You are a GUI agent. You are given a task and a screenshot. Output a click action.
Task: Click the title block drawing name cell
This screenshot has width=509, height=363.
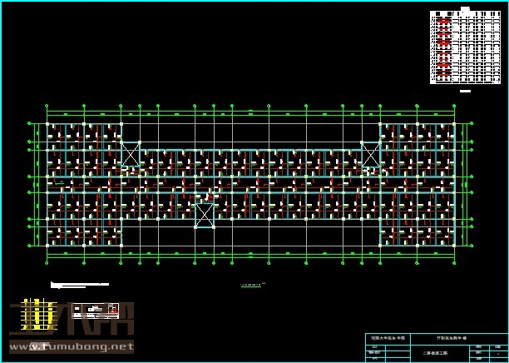click(439, 353)
